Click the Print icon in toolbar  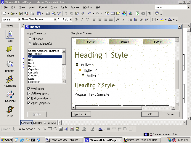[48, 13]
